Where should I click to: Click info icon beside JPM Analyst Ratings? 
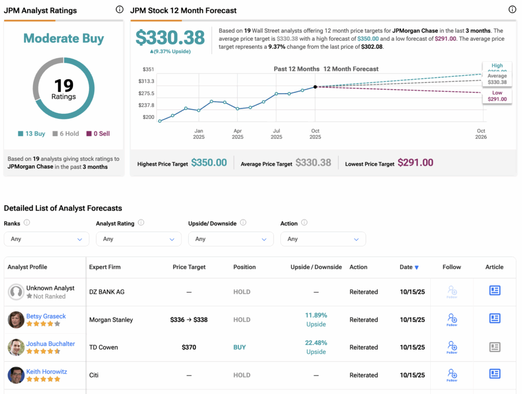(x=119, y=10)
